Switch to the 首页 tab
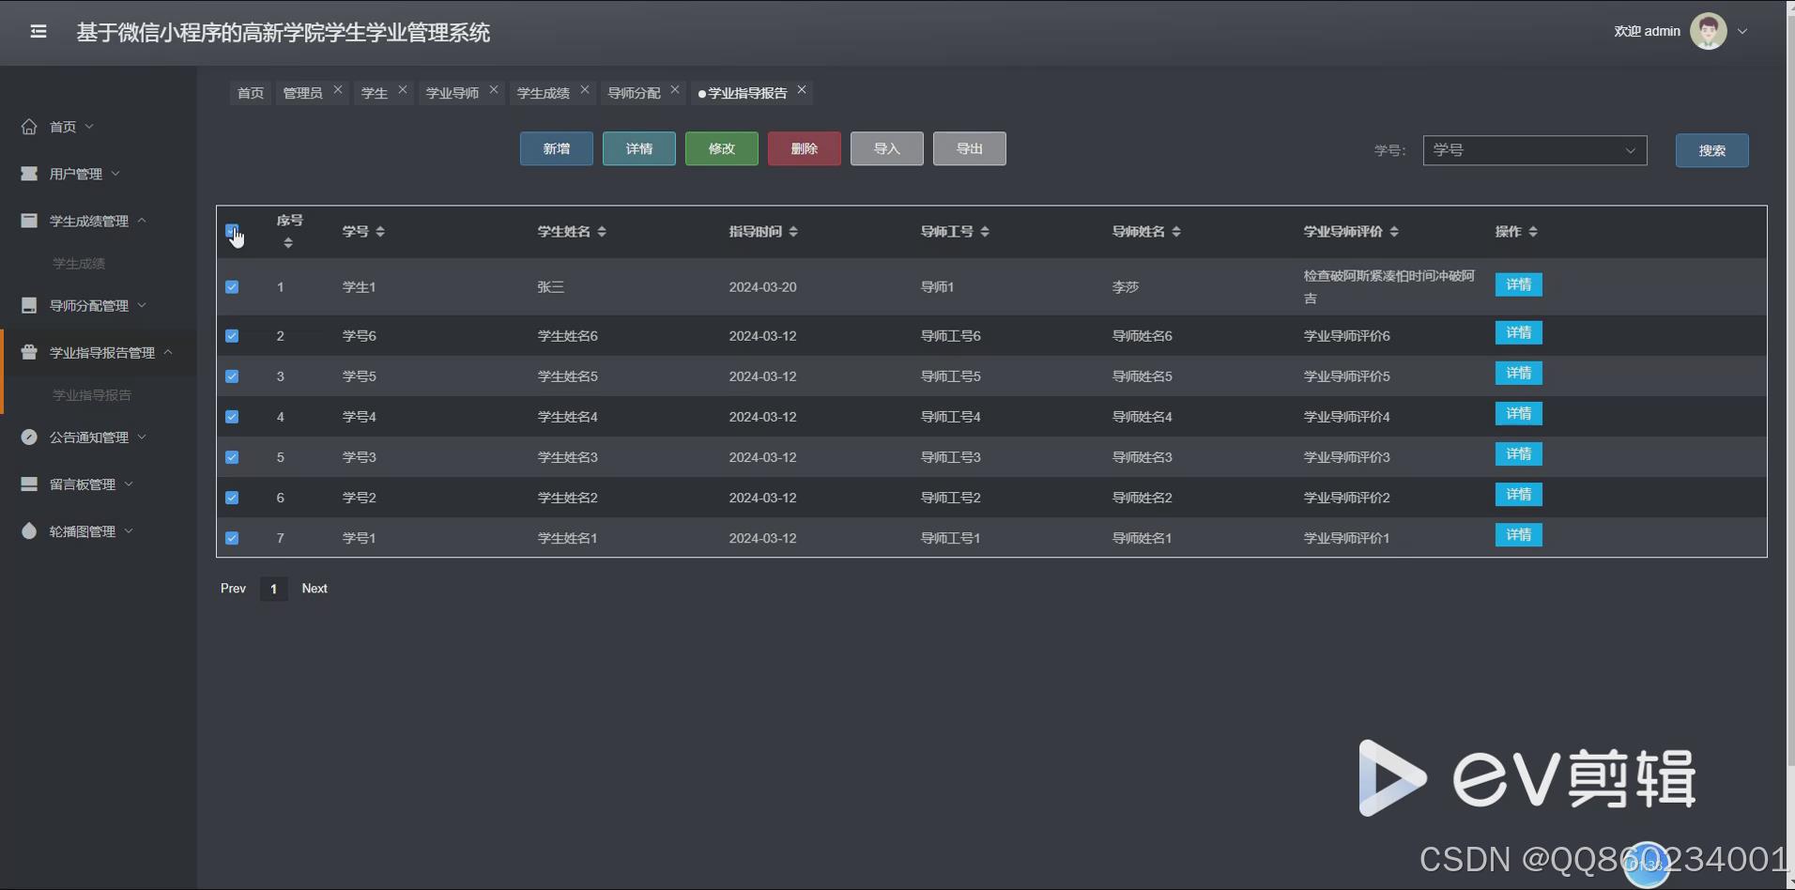 pyautogui.click(x=251, y=93)
